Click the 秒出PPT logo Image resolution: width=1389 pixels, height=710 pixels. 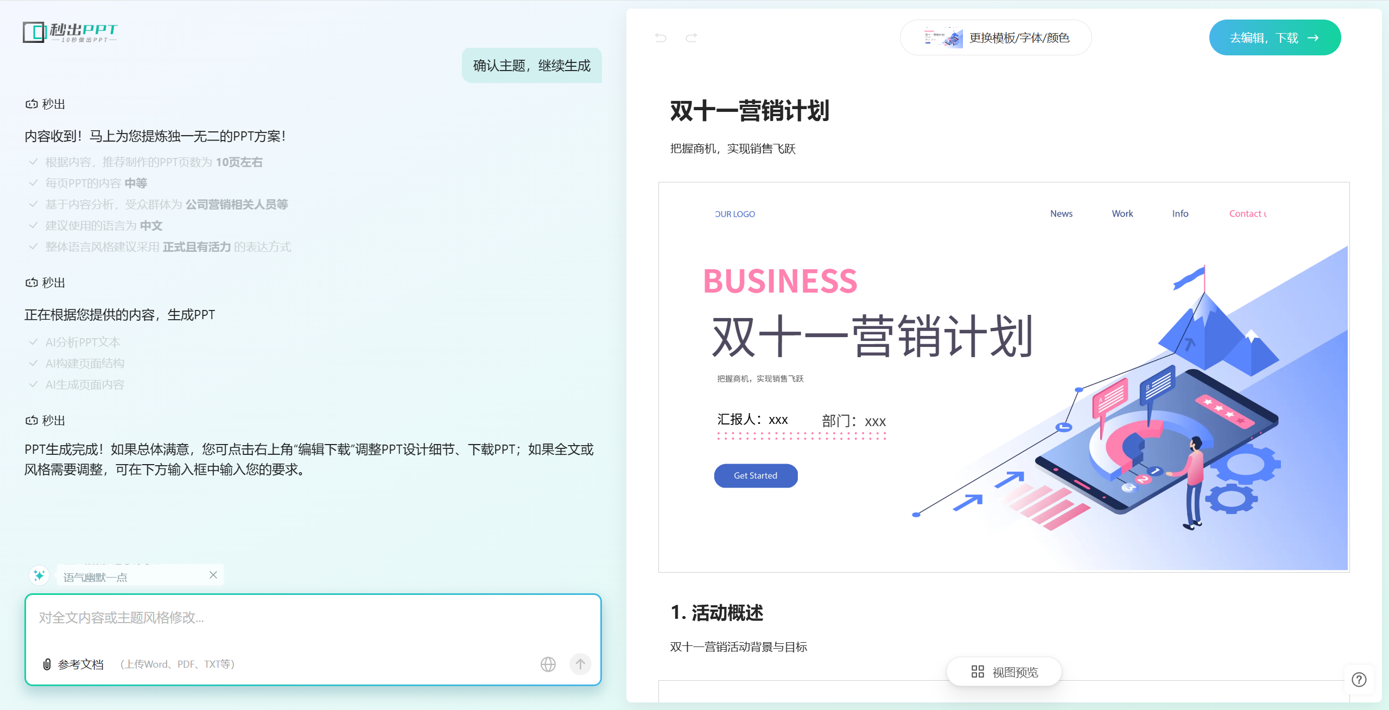point(70,32)
